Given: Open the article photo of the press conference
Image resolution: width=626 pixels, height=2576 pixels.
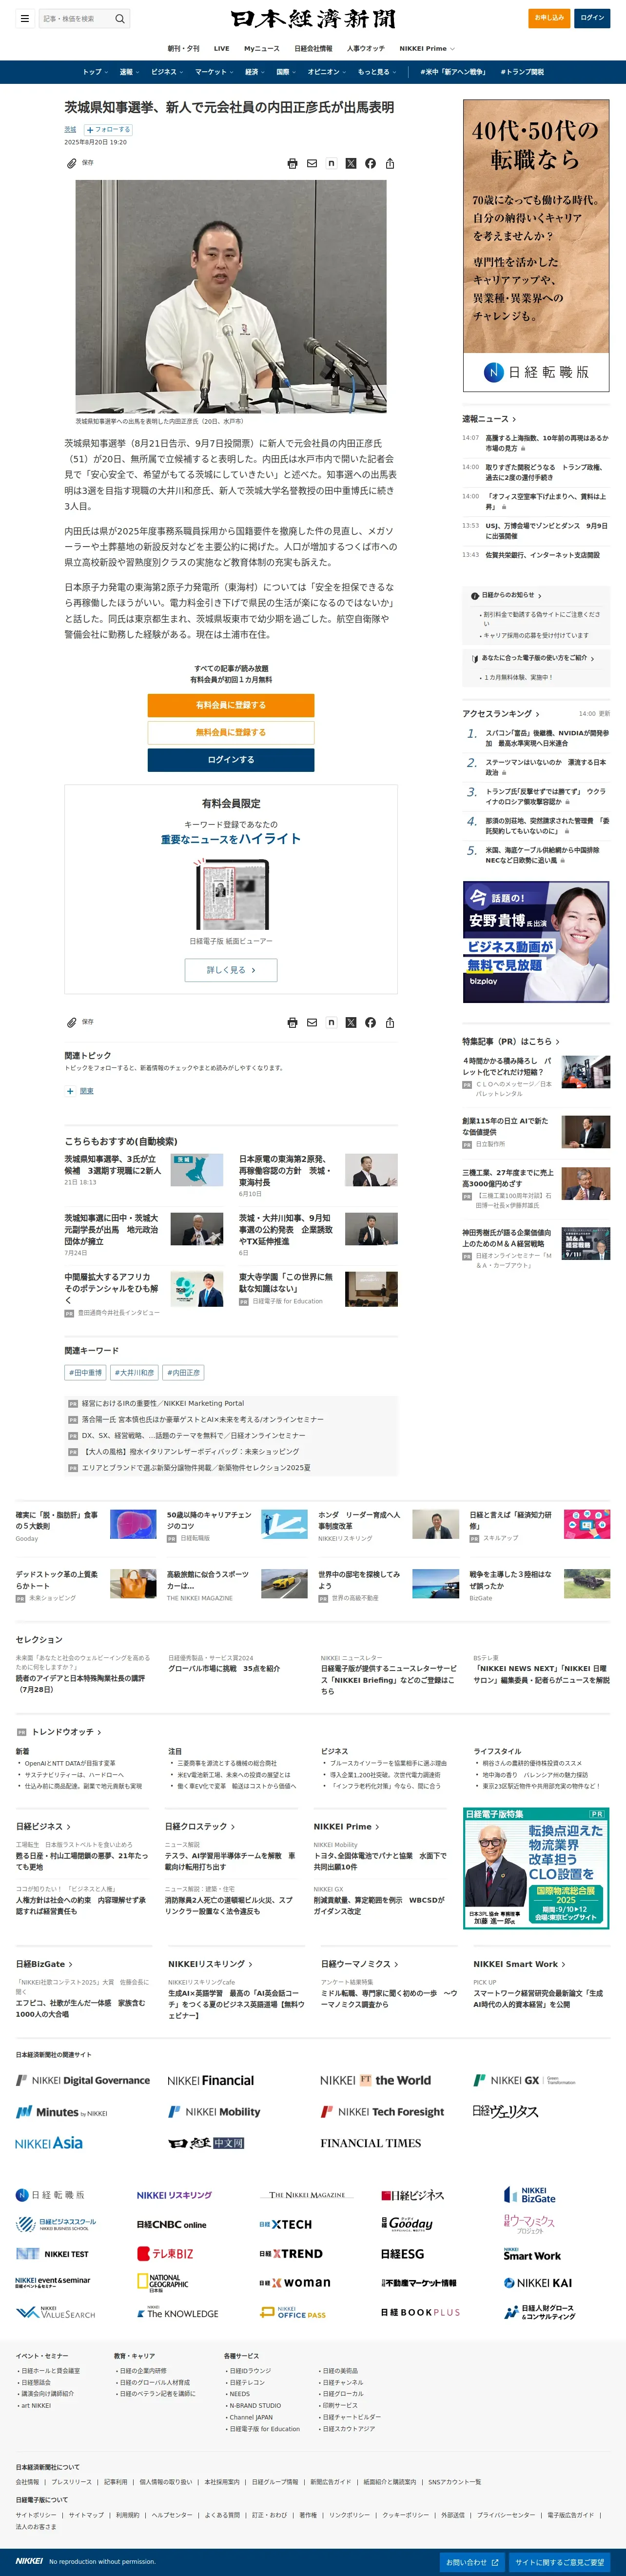Looking at the screenshot, I should tap(231, 296).
